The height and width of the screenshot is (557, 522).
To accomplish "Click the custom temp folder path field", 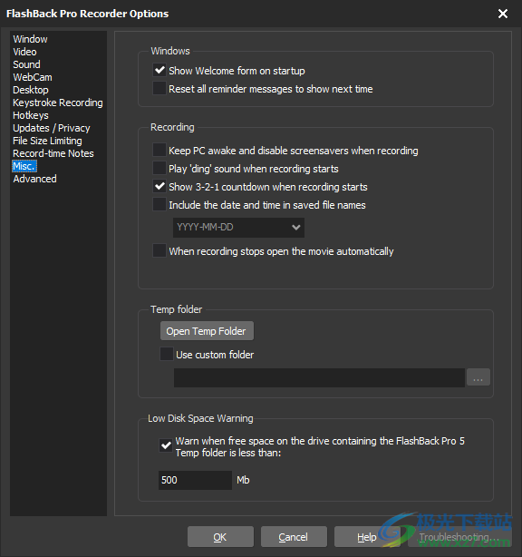I will coord(319,377).
